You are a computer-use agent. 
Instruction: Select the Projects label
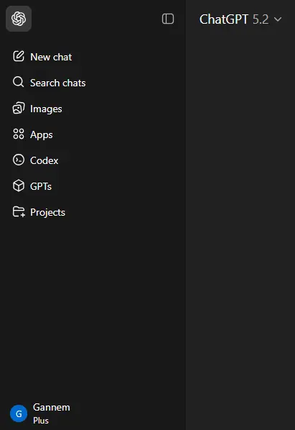tap(47, 212)
